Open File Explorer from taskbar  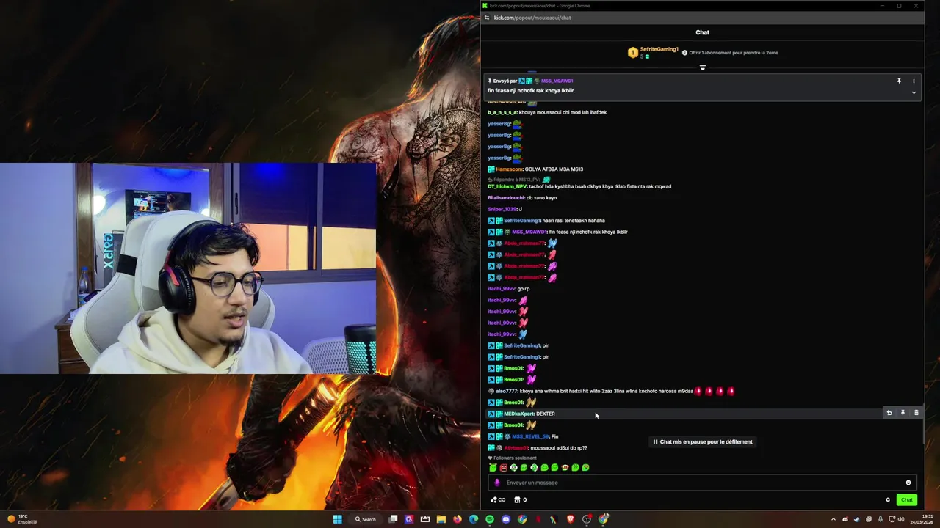tap(441, 519)
